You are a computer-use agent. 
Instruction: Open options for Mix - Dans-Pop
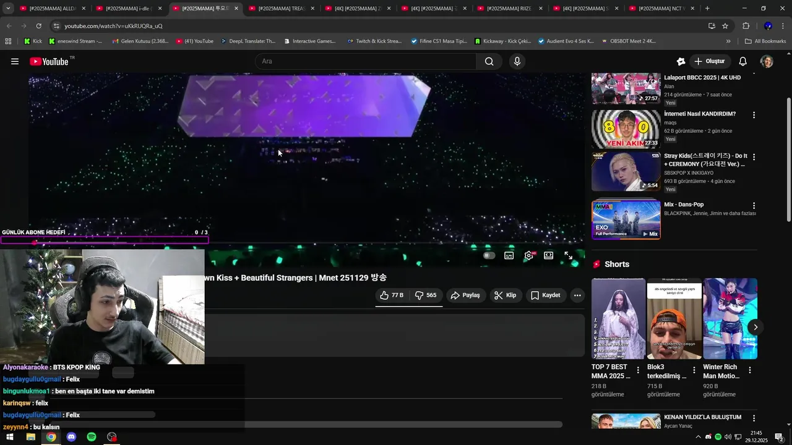(x=754, y=205)
